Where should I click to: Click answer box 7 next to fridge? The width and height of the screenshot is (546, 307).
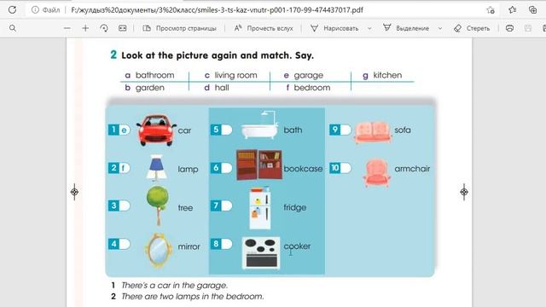[227, 206]
